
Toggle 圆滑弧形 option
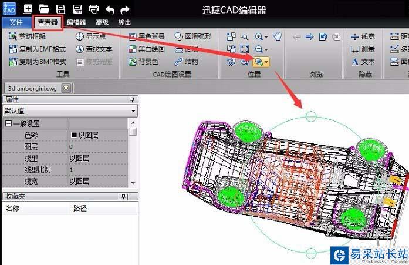click(193, 36)
